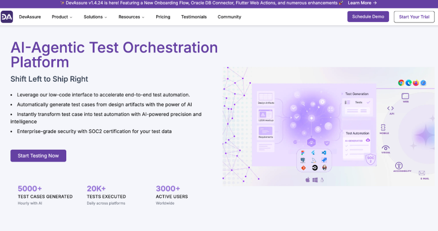
Task: Click the Windows OS icon
Action: (x=315, y=180)
